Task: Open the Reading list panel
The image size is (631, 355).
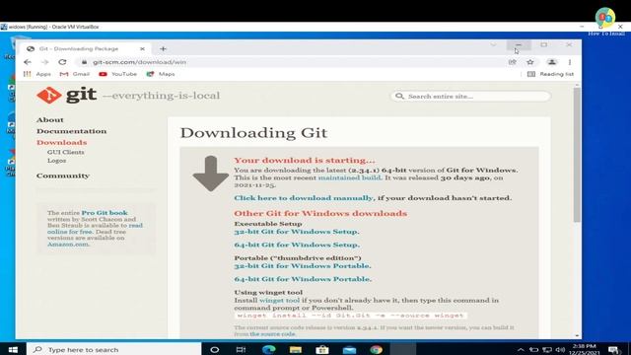Action: [550, 74]
